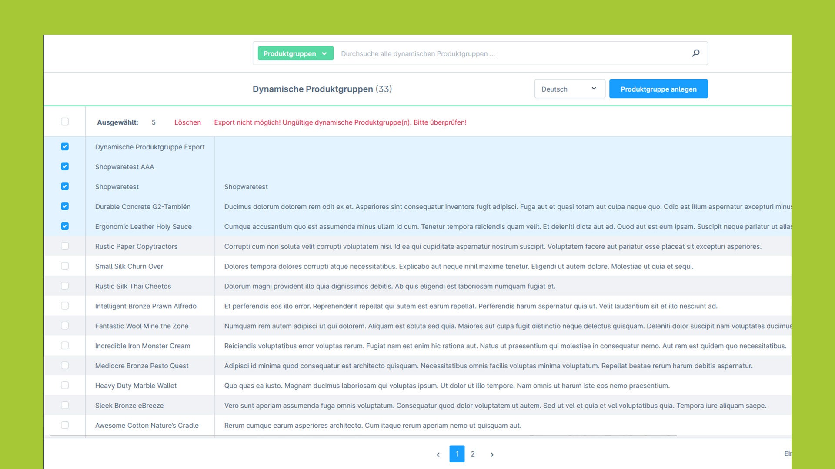835x469 pixels.
Task: Click the horizontal scrollbar under the table
Action: click(x=363, y=436)
